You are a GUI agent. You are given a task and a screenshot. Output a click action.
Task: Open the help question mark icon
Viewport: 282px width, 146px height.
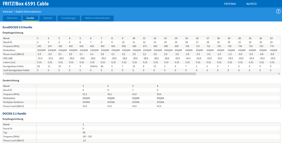[278, 12]
